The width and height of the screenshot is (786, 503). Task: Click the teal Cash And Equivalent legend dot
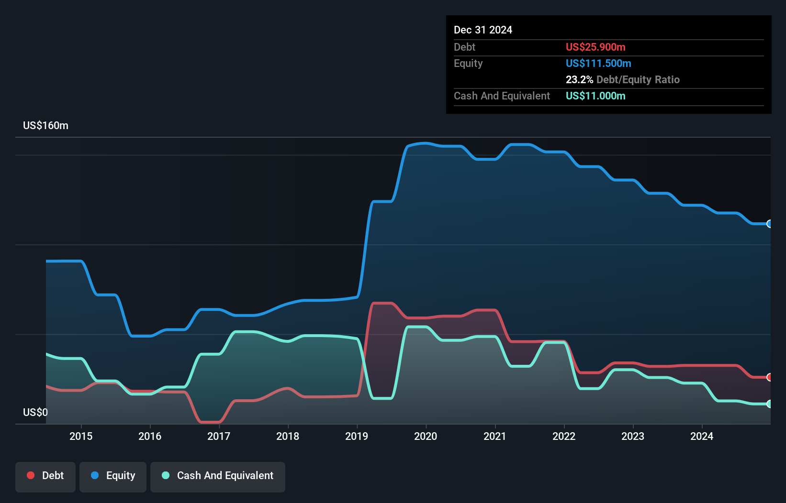[166, 475]
